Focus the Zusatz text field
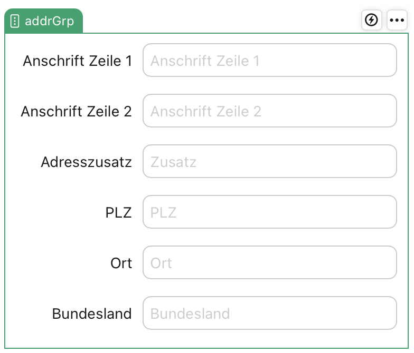 pos(269,161)
